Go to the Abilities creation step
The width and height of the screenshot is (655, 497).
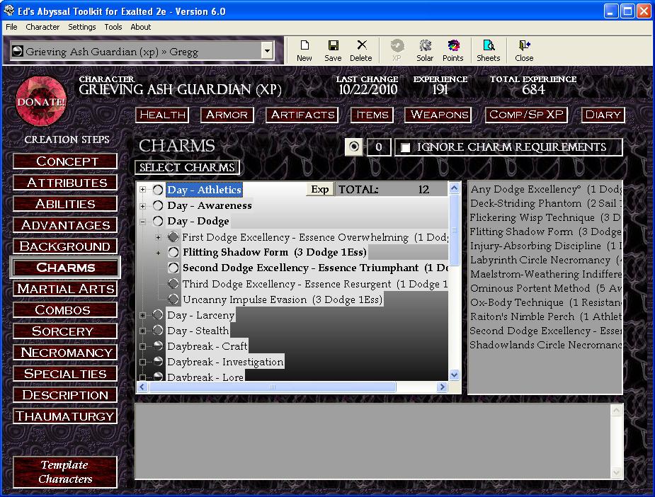pyautogui.click(x=65, y=204)
